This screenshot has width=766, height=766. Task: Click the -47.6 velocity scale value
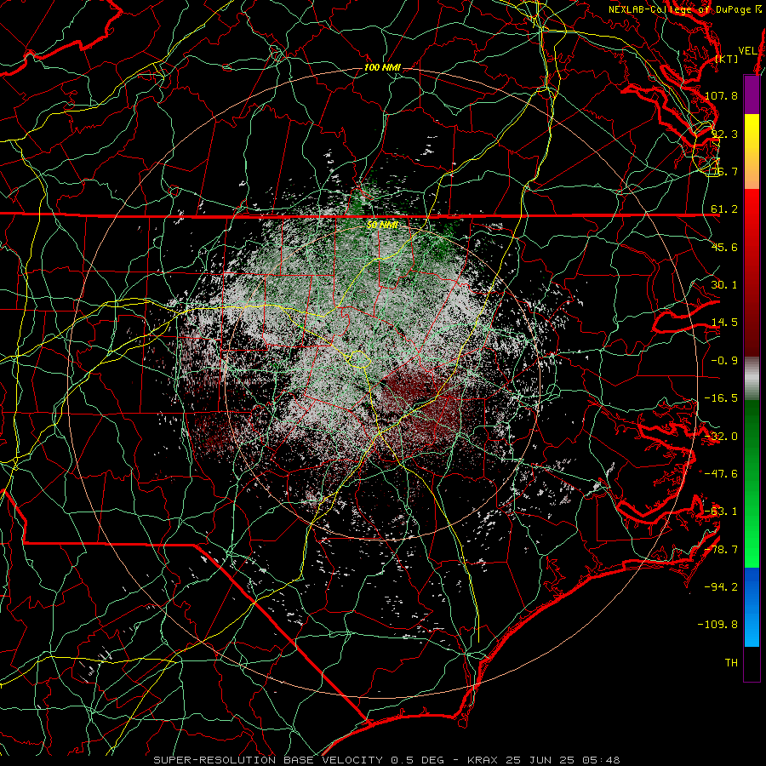pyautogui.click(x=721, y=474)
